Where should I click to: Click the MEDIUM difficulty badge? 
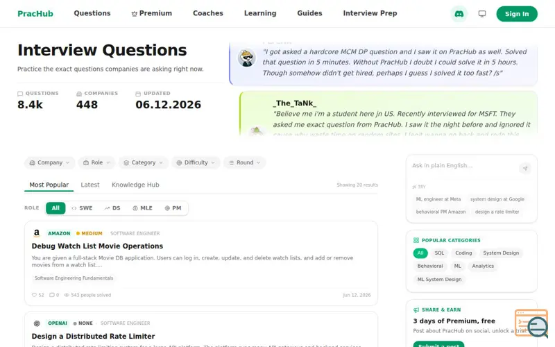(89, 233)
